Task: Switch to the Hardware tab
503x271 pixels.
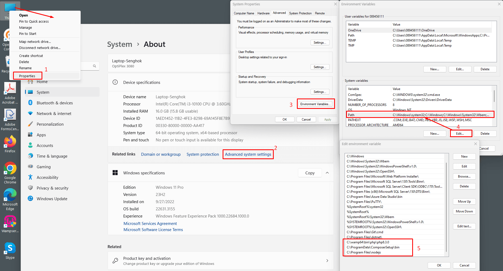Action: pyautogui.click(x=263, y=13)
